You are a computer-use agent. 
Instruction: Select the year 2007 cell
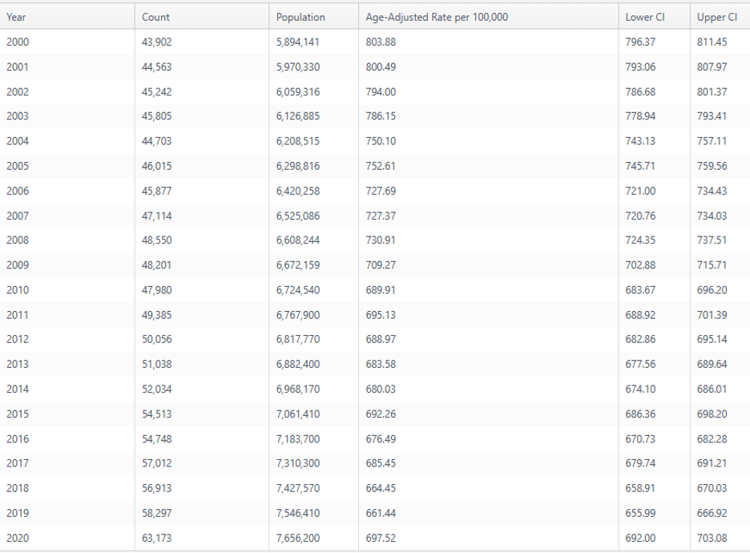18,216
